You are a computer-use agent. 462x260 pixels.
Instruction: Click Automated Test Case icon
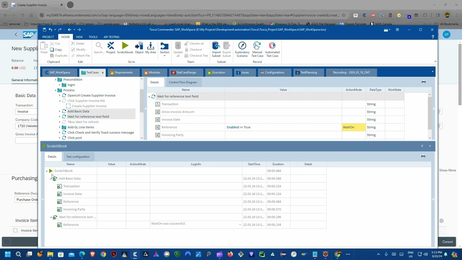(272, 49)
